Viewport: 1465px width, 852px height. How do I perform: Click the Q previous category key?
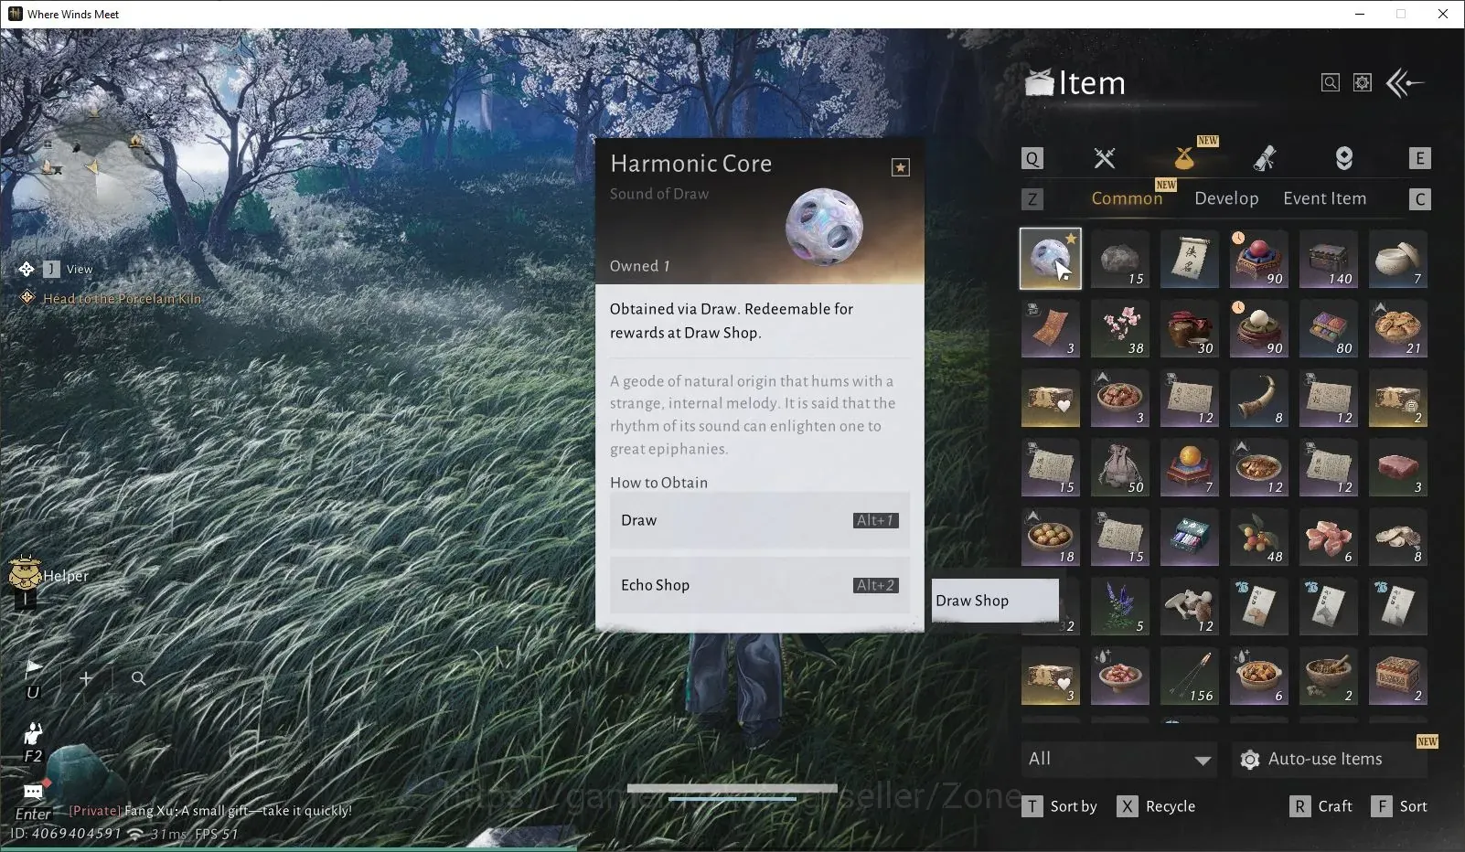point(1032,158)
